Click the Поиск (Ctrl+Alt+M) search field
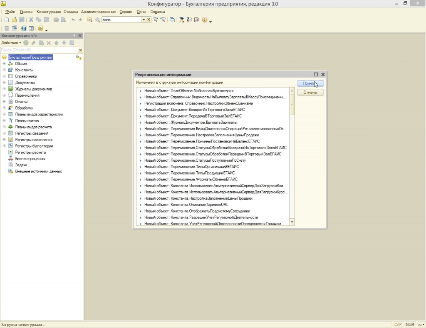The width and height of the screenshot is (426, 328). 39,50
